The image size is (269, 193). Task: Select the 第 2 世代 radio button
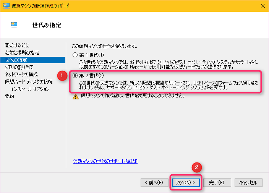75,76
